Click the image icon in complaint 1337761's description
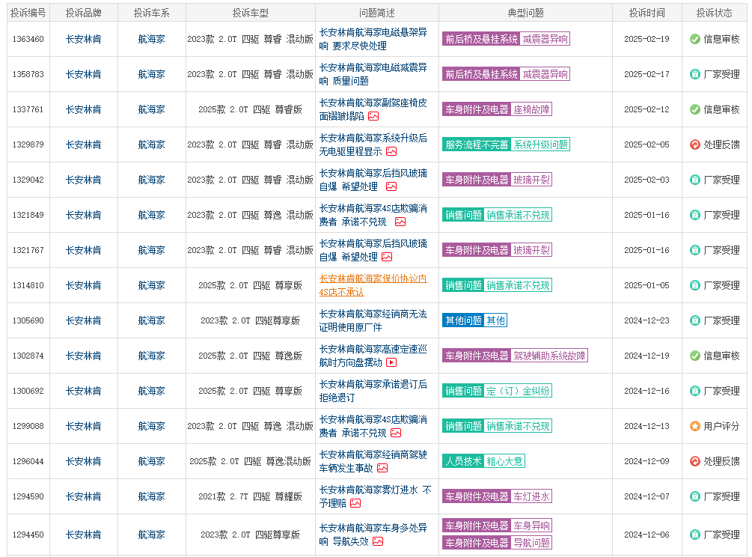This screenshot has width=752, height=557. click(373, 116)
